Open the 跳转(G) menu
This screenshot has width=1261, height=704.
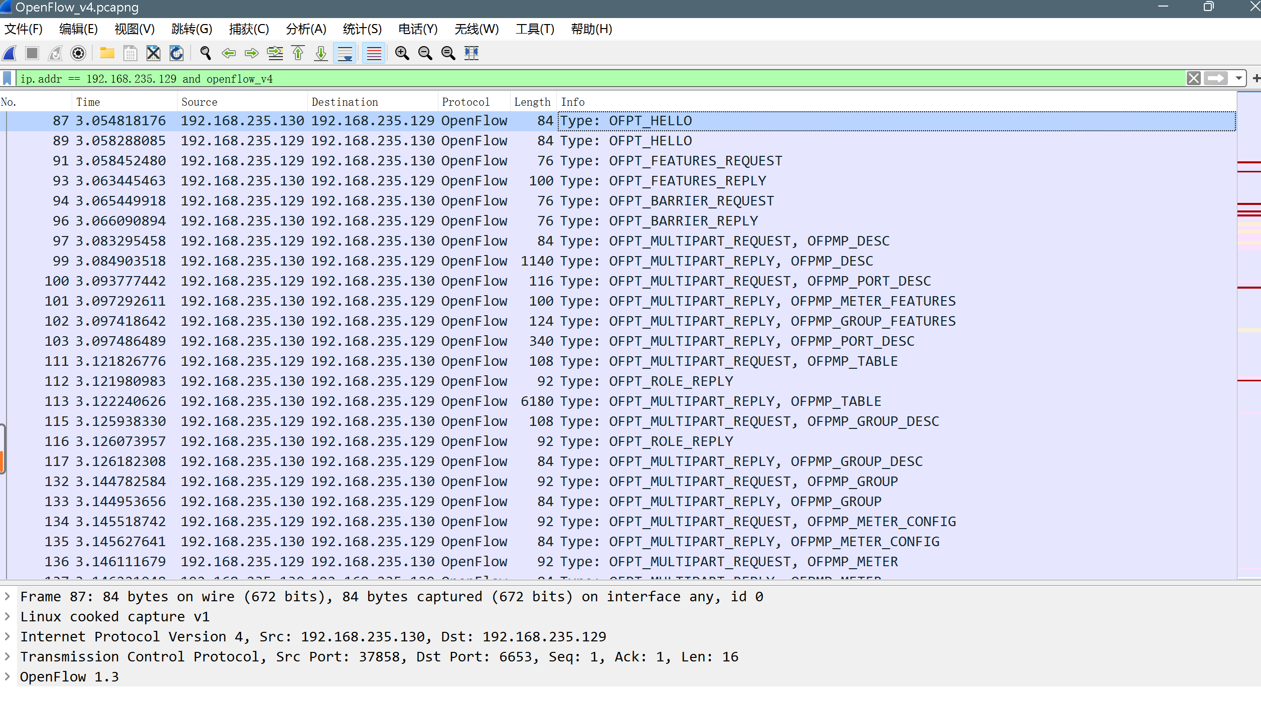192,29
